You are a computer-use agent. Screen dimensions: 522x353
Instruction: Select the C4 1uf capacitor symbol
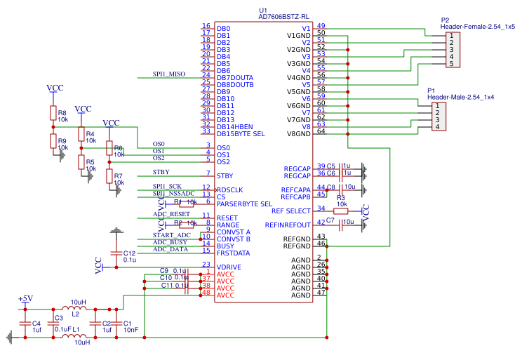tap(25, 324)
